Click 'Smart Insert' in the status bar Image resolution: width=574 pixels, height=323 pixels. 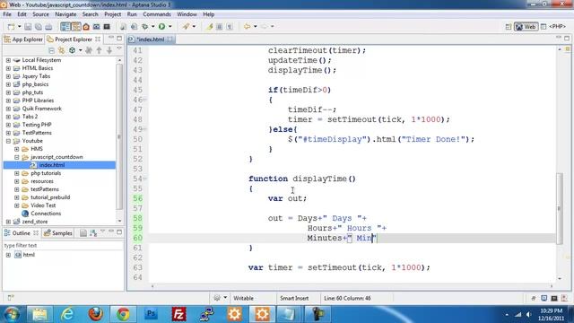point(294,298)
